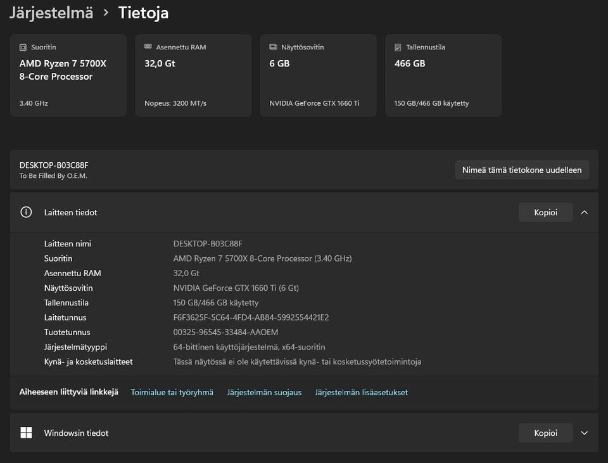Screen dimensions: 608x463
Task: Click the Laitteen tiedot header title
Action: (70, 213)
